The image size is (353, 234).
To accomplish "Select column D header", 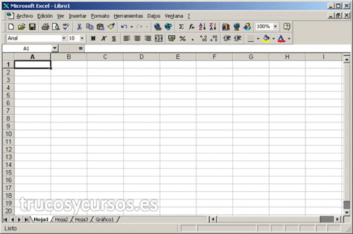I will (141, 57).
